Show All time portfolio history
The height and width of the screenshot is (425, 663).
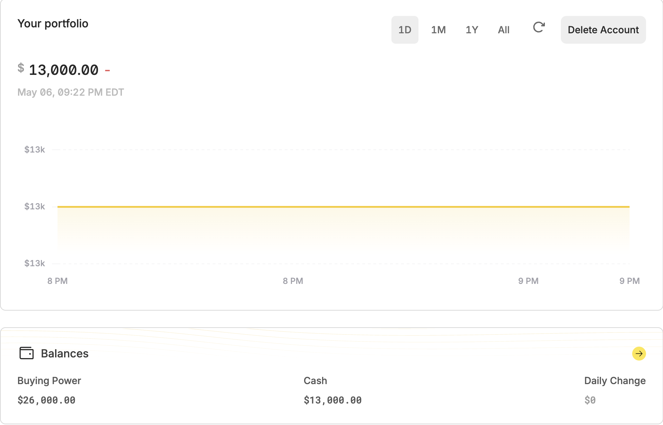click(x=504, y=30)
